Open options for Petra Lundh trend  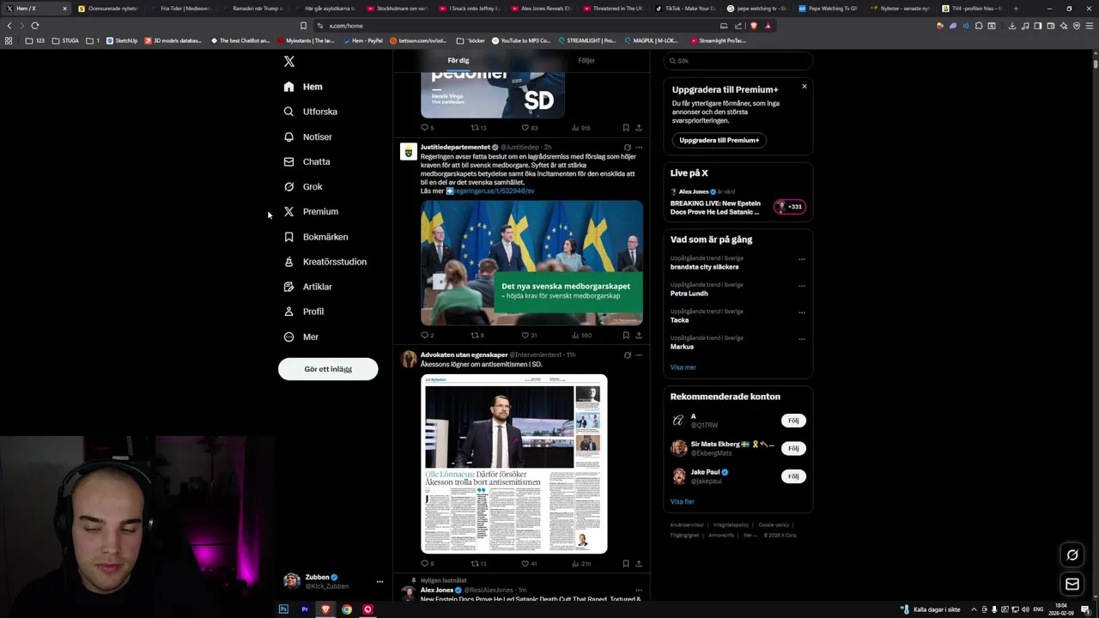pyautogui.click(x=802, y=286)
